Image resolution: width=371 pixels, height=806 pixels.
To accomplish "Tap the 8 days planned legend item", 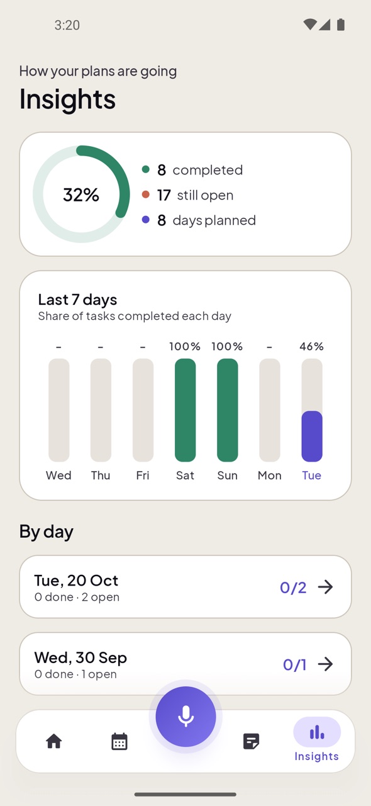I will coord(199,220).
